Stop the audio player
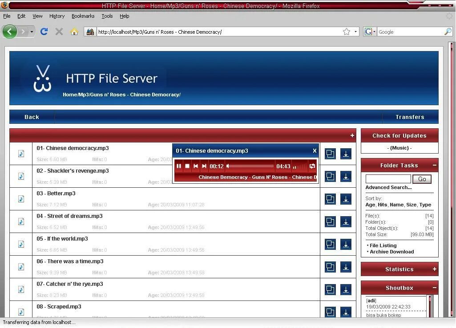The height and width of the screenshot is (328, 456). pos(187,166)
